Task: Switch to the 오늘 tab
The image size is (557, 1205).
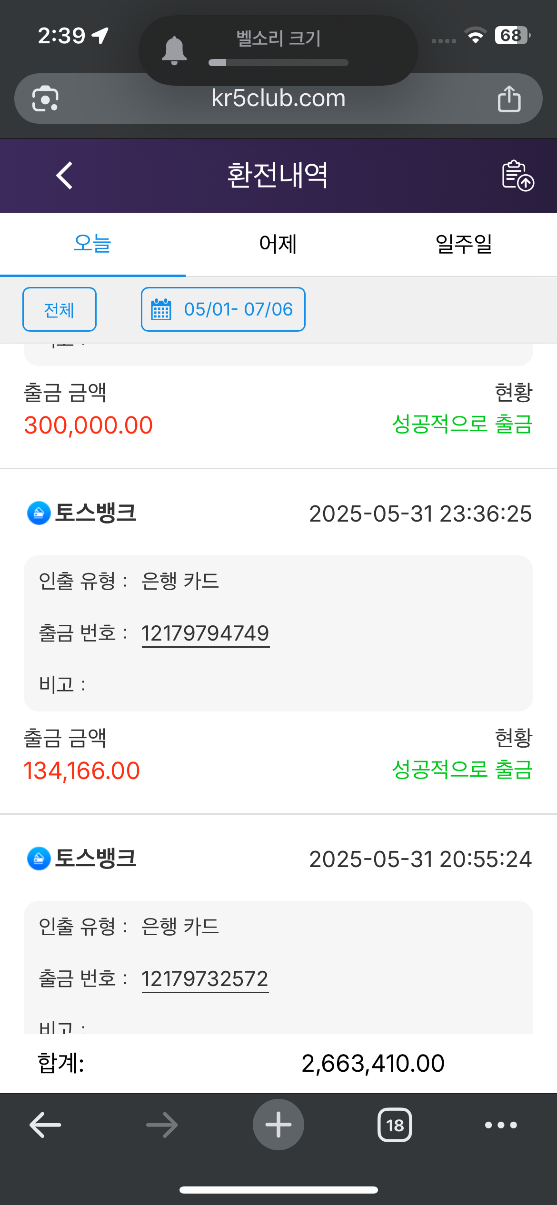Action: (x=93, y=244)
